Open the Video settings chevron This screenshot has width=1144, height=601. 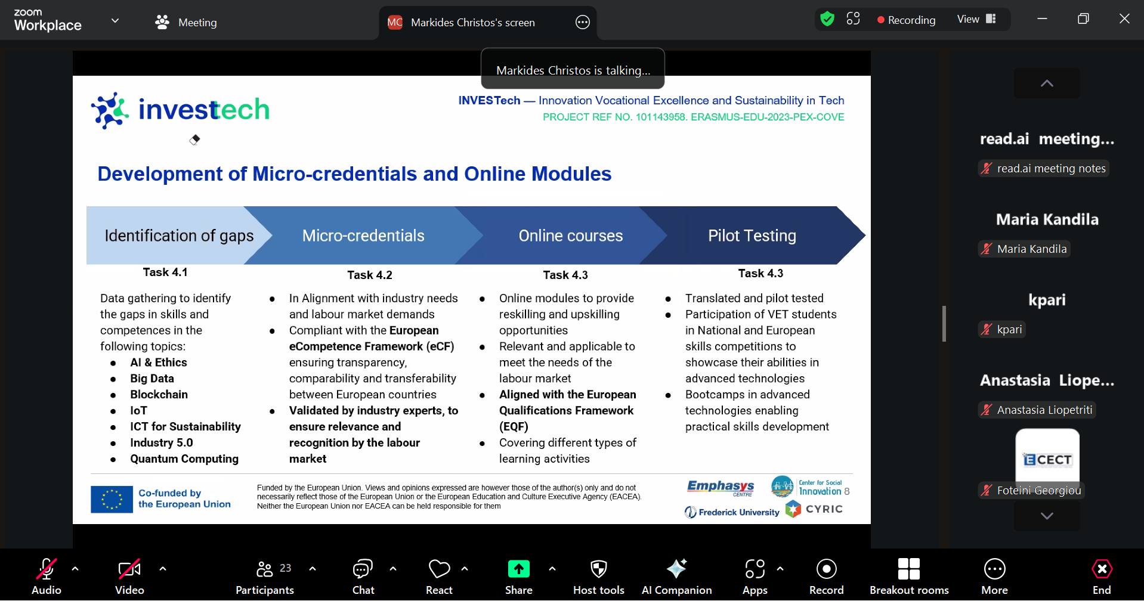coord(163,569)
